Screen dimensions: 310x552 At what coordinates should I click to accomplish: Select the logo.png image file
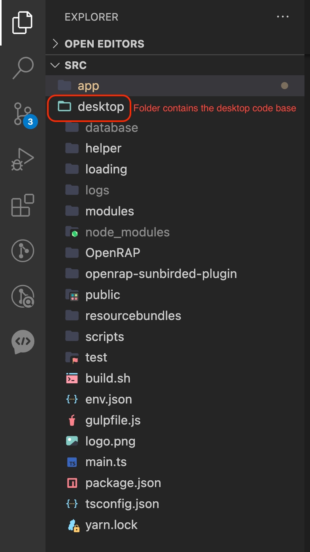(x=110, y=441)
